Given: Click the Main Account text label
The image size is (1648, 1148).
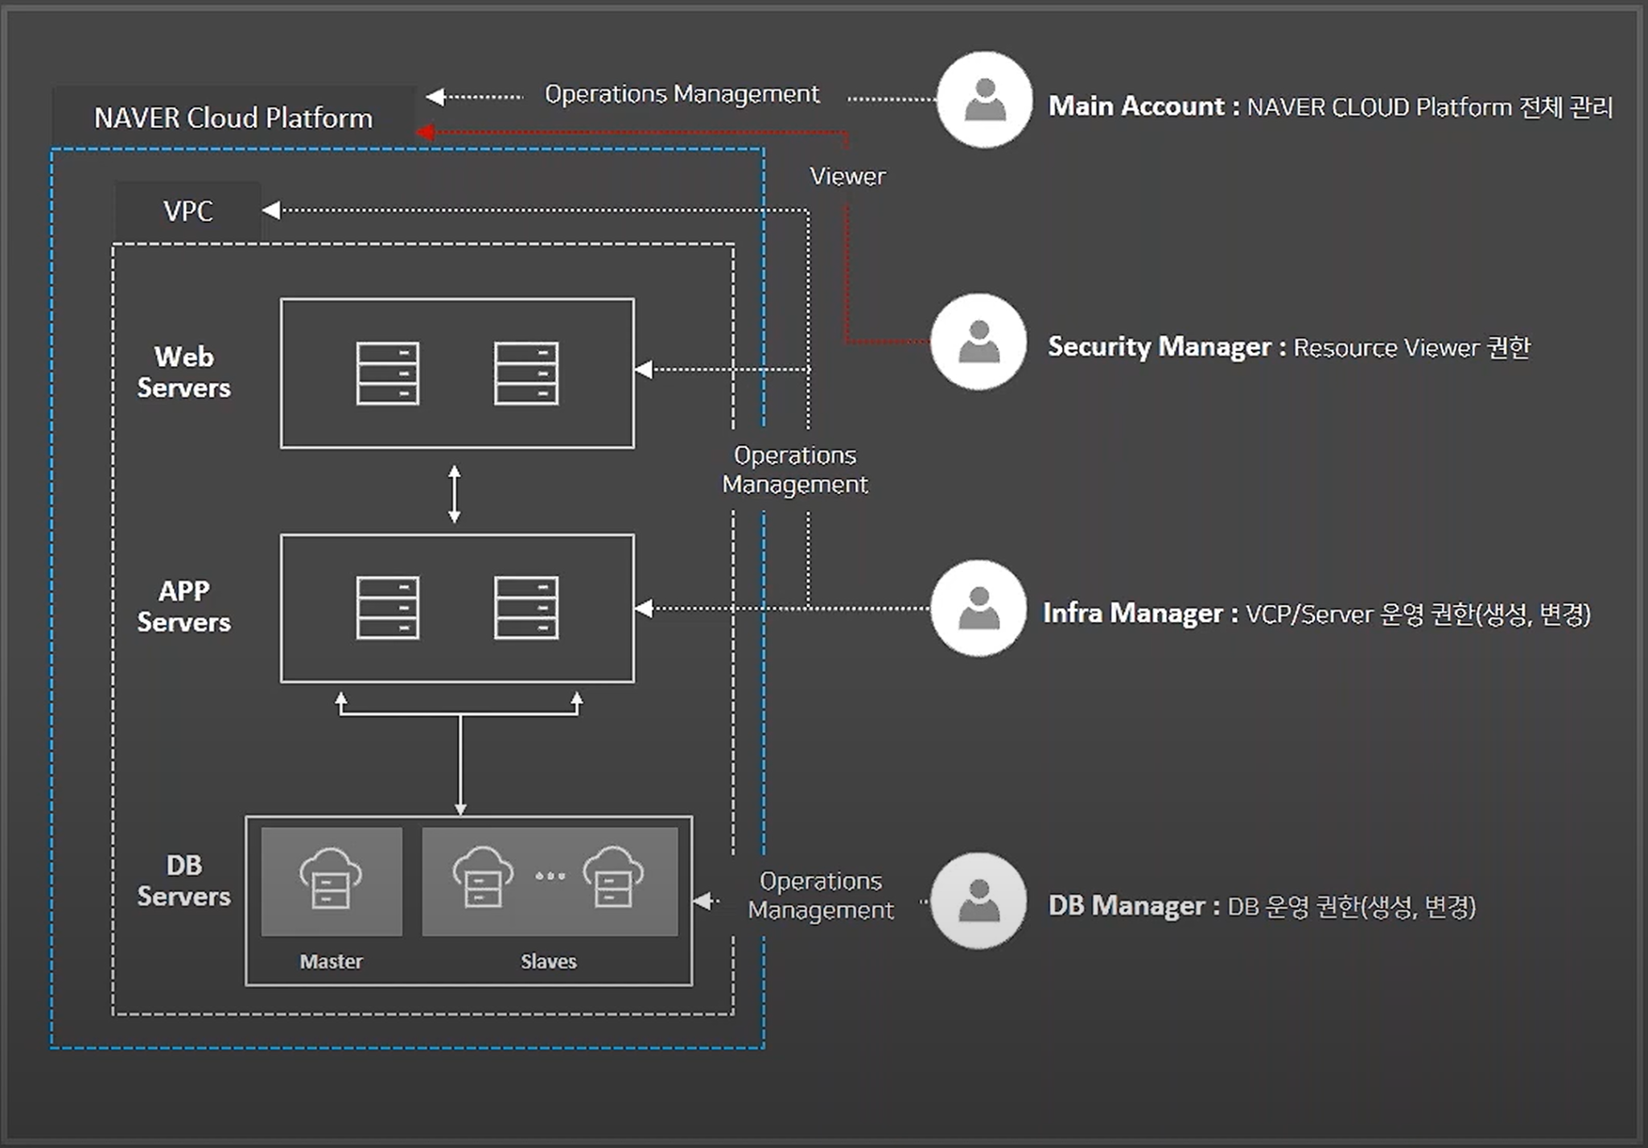Looking at the screenshot, I should point(1137,105).
